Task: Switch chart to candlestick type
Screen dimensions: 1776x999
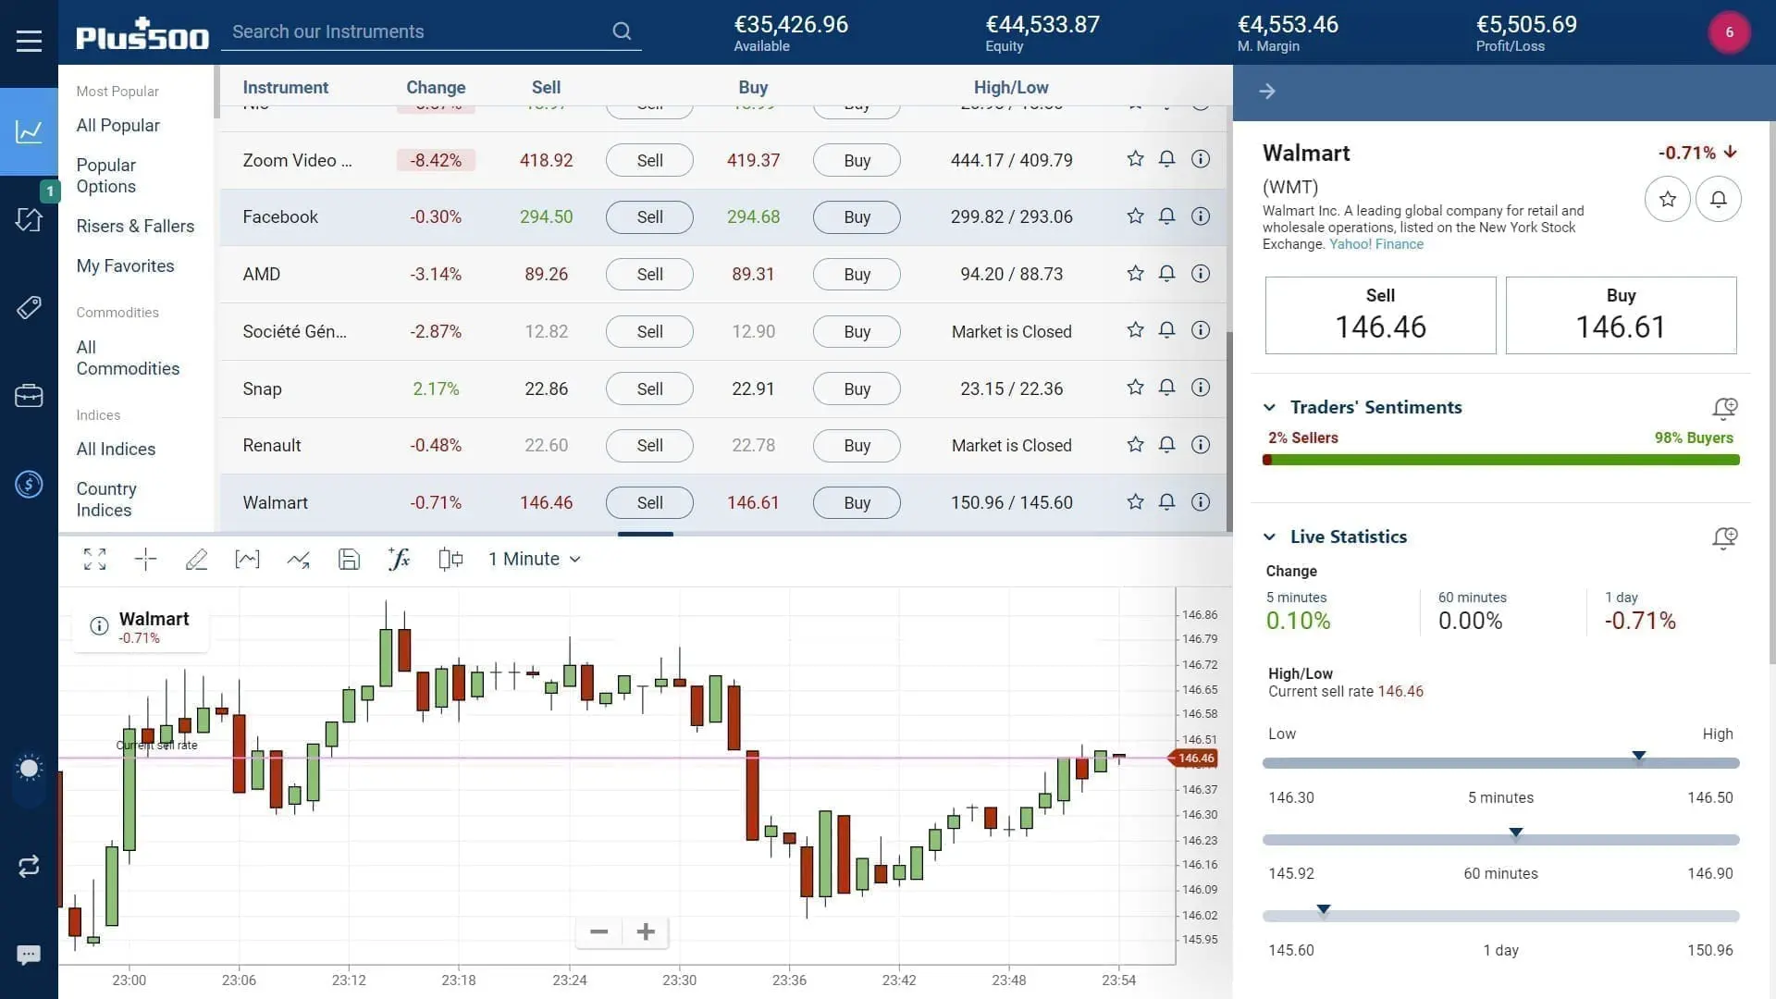Action: coord(450,559)
